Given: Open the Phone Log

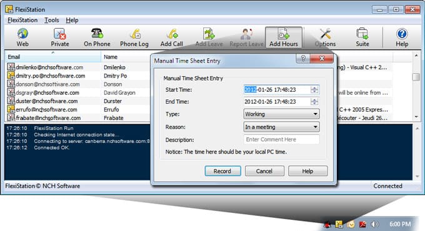Looking at the screenshot, I should tap(134, 37).
